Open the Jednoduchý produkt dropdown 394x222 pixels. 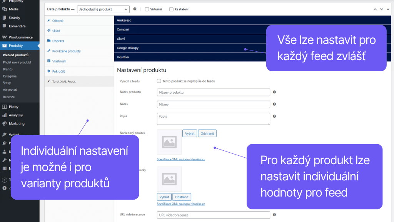103,9
